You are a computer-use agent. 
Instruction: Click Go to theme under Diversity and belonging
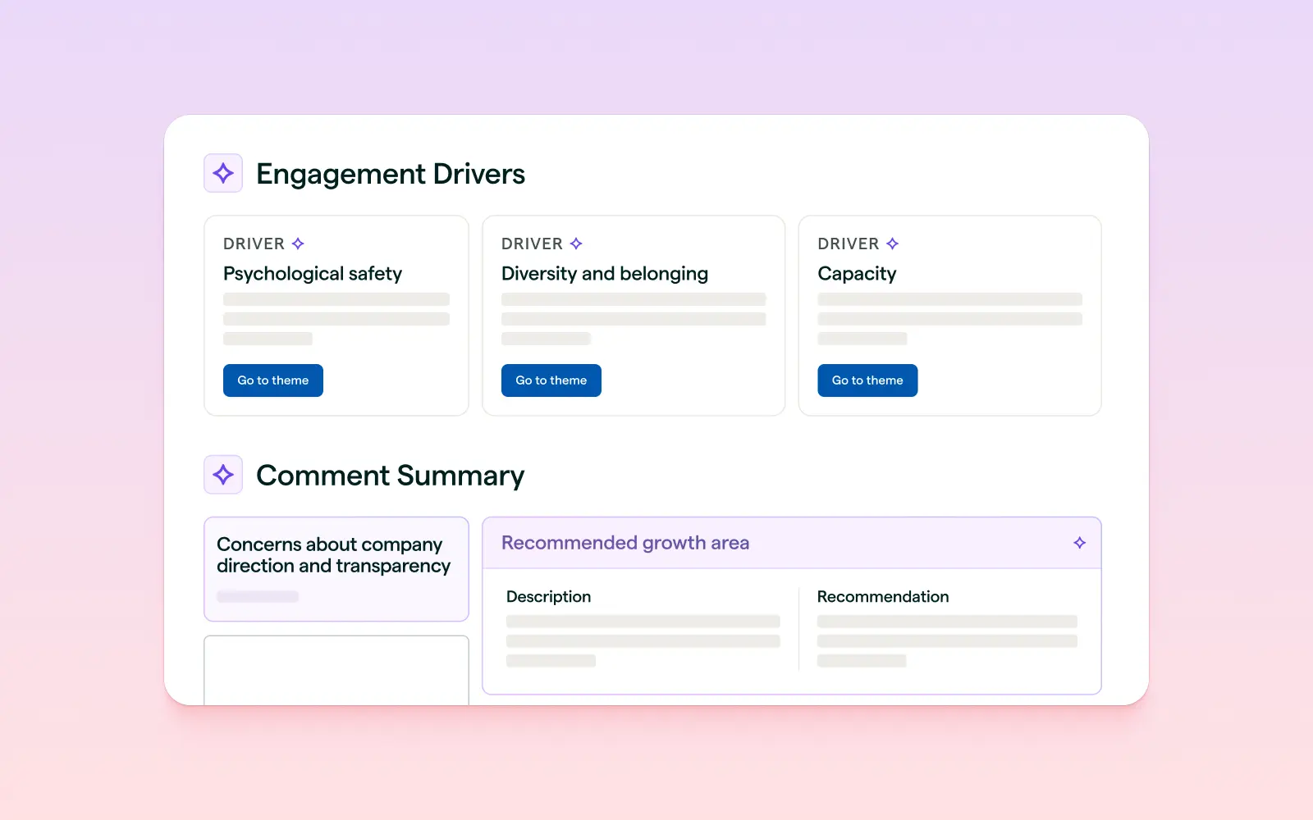(551, 380)
